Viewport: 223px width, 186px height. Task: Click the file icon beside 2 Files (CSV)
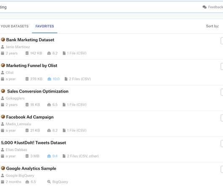(x=66, y=79)
